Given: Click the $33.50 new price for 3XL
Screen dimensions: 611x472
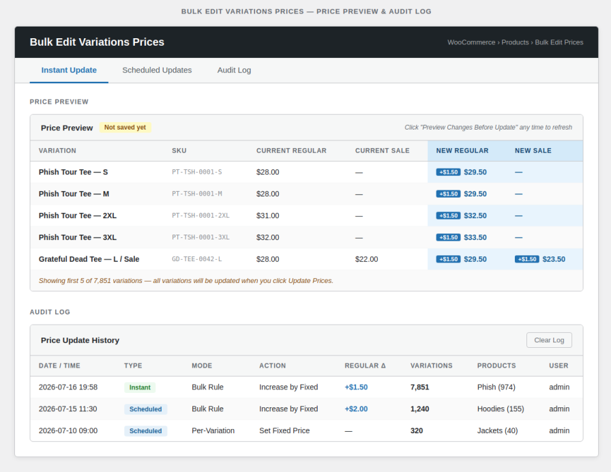Looking at the screenshot, I should [x=475, y=237].
